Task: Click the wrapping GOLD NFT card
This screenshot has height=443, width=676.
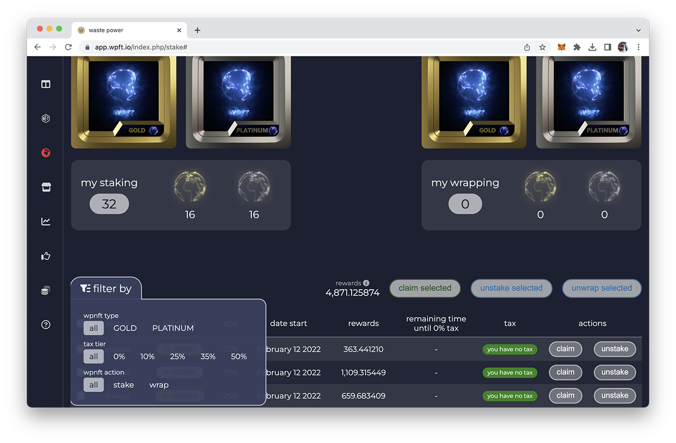Action: pyautogui.click(x=474, y=102)
